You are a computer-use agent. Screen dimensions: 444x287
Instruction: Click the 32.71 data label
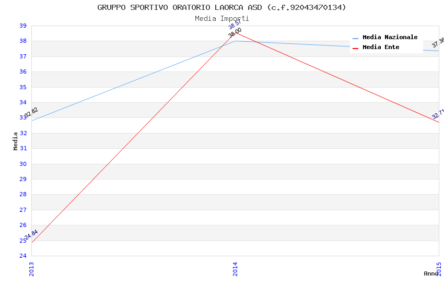point(438,114)
